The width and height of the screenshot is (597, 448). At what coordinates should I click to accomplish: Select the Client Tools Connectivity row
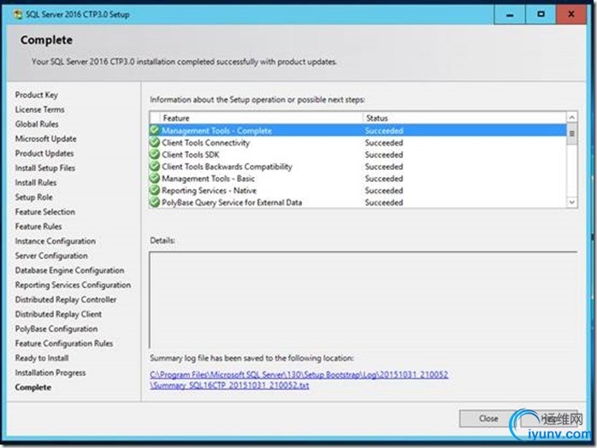(358, 143)
